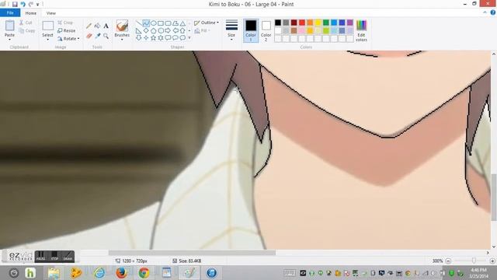The width and height of the screenshot is (497, 280).
Task: Open the Paint Help question mark icon
Action: tap(493, 12)
